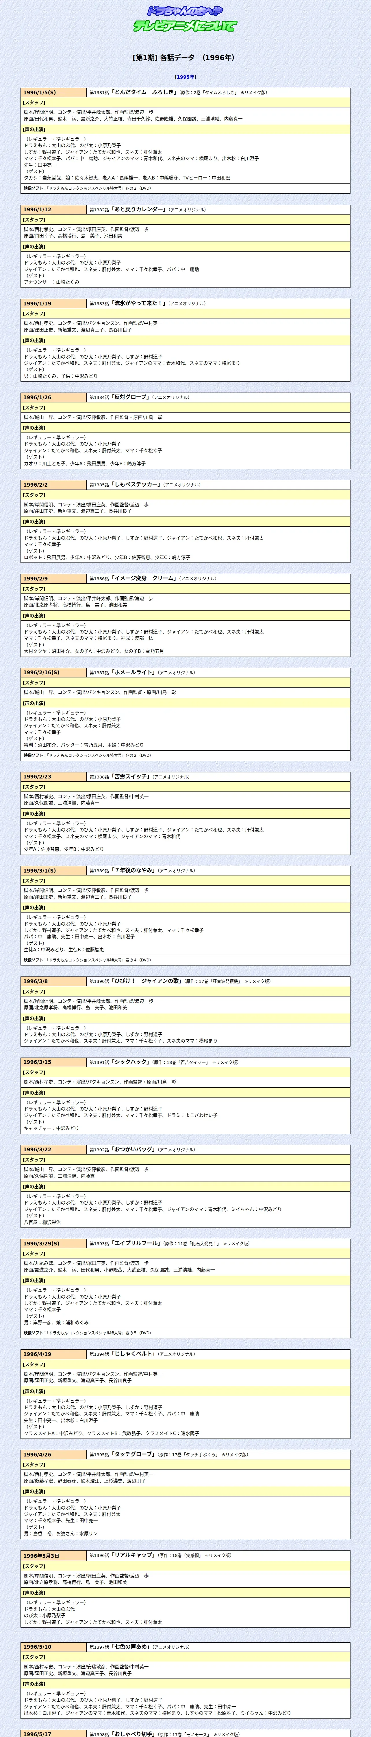371x1737 pixels.
Task: Click the episode title リアルキャップ
Action: [133, 1555]
